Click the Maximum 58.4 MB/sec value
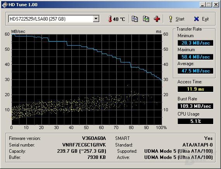Viewport: 221px width, 169px height. pos(195,57)
